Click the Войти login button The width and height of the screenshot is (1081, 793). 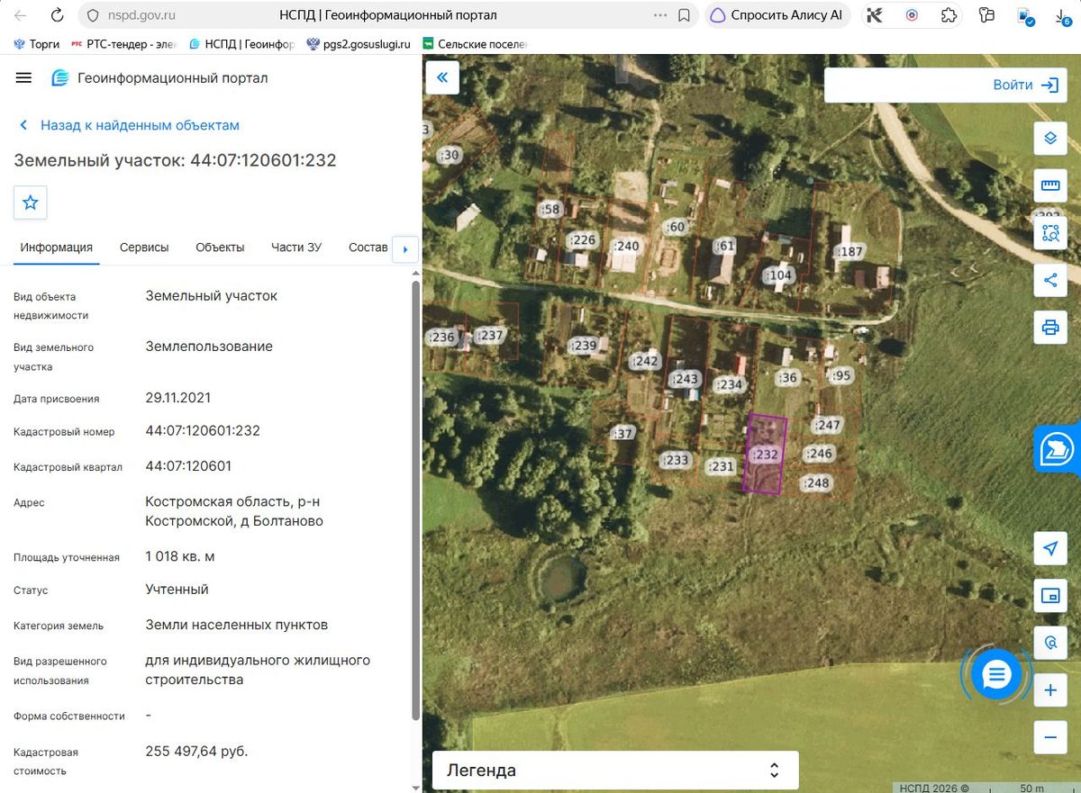coord(1025,86)
